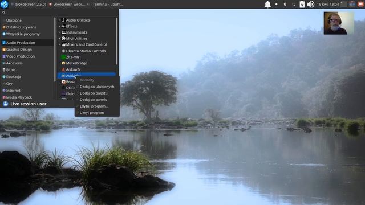Launch Ubuntu Studio Controls
The width and height of the screenshot is (365, 205).
coord(86,51)
